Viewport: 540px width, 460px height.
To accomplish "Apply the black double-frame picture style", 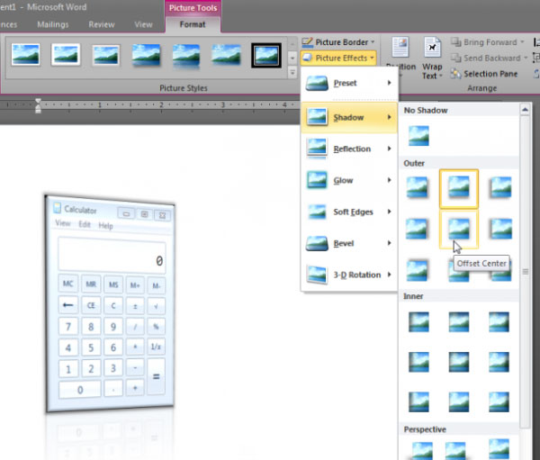I will click(266, 55).
